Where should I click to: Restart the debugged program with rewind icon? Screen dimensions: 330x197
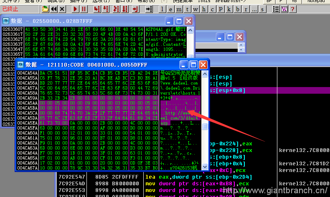[53, 9]
